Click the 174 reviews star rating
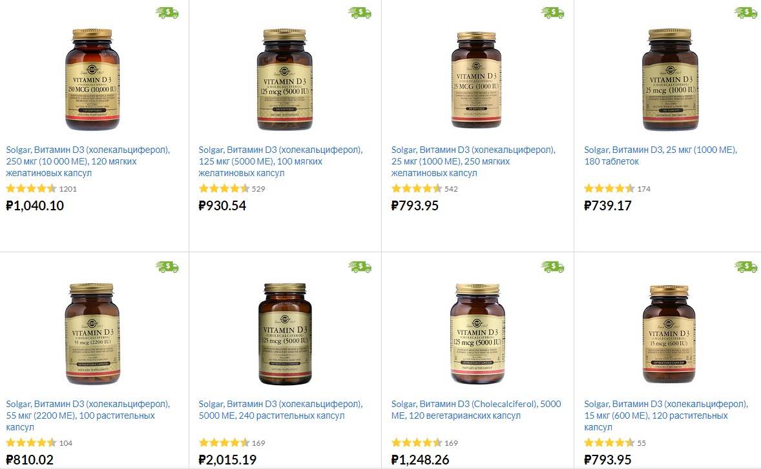 [x=609, y=188]
